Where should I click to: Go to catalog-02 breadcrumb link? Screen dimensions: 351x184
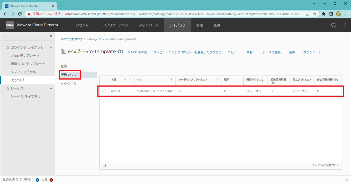[94, 39]
